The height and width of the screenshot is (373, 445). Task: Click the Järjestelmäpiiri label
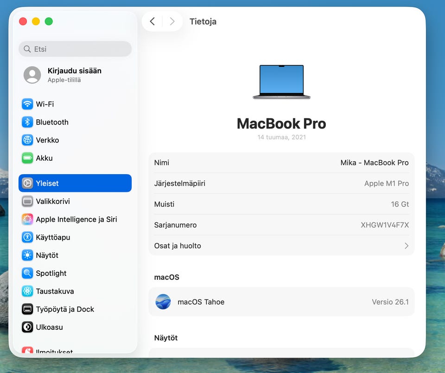(180, 183)
